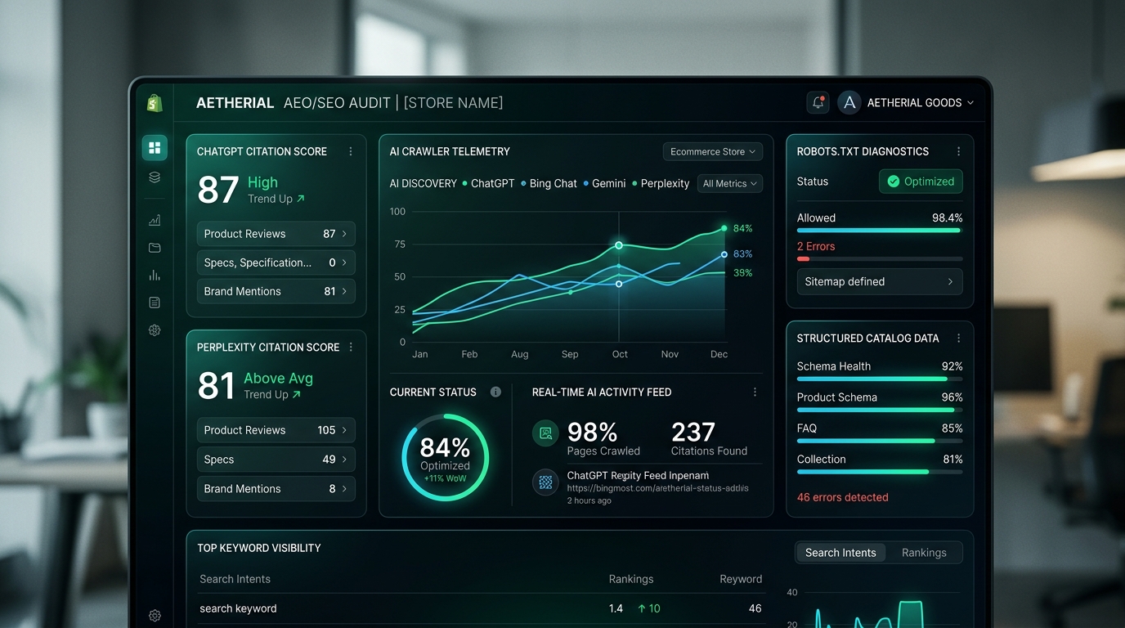Toggle Gemini series in chart legend

coord(604,183)
